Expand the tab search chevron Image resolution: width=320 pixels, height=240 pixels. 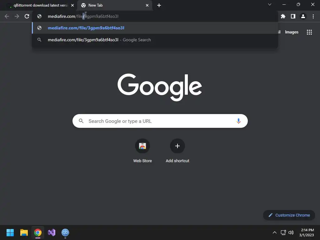[x=270, y=4]
